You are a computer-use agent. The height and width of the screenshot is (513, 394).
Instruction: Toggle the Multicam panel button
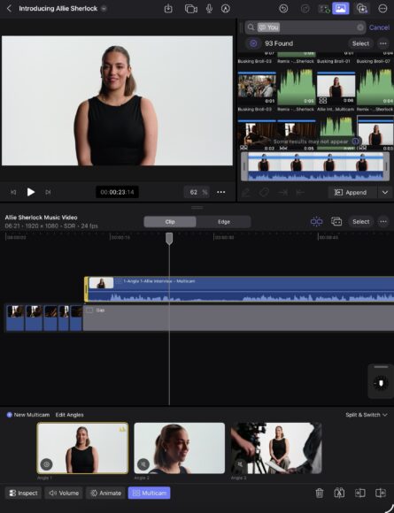(150, 493)
